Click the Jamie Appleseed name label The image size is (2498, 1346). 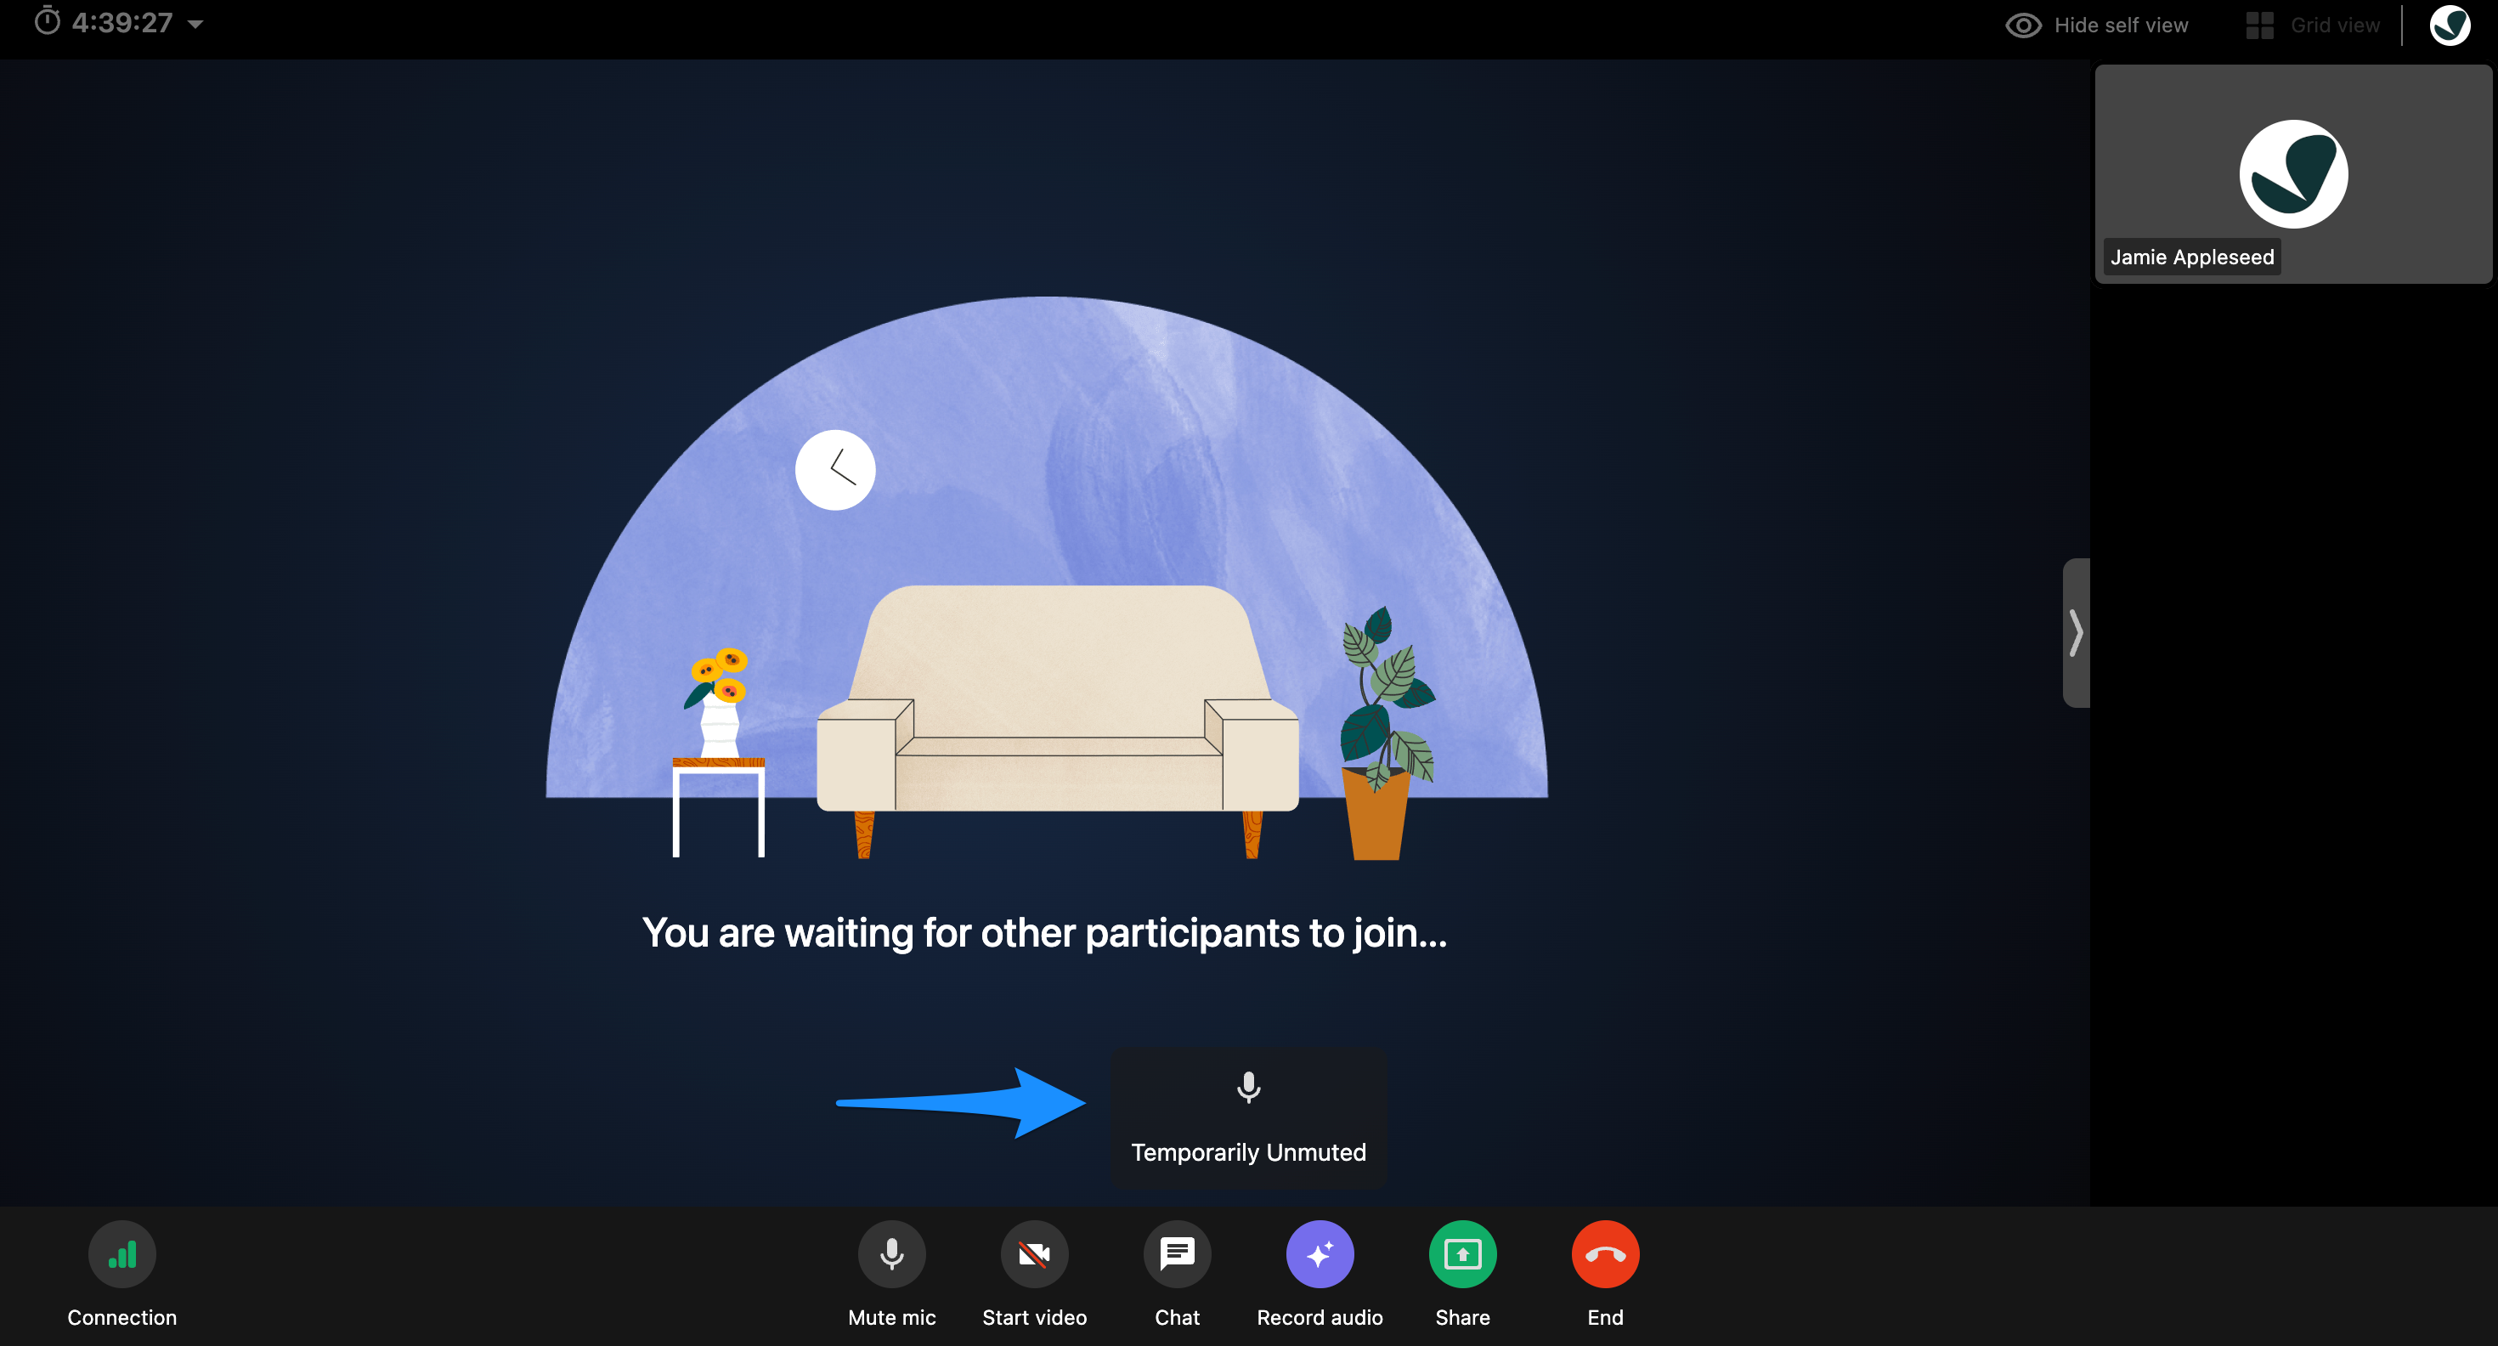2191,257
